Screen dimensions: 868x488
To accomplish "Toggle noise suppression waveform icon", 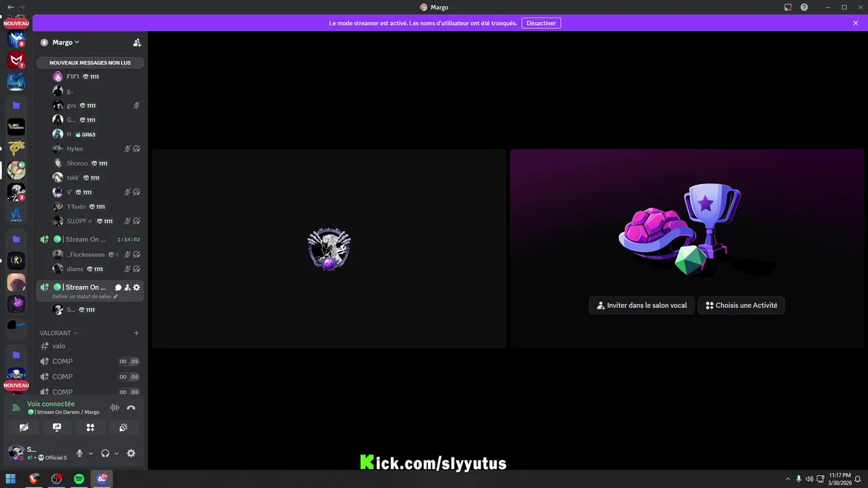I will (115, 407).
